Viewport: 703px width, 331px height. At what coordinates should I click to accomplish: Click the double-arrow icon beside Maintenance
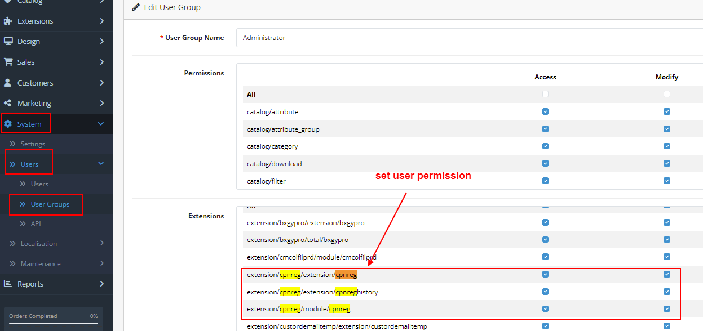(13, 263)
